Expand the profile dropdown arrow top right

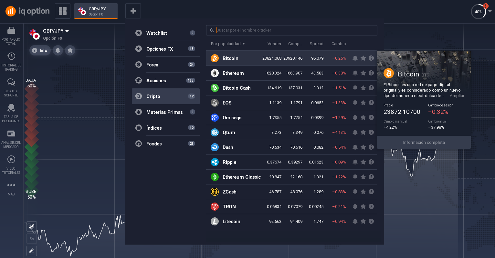pos(490,11)
